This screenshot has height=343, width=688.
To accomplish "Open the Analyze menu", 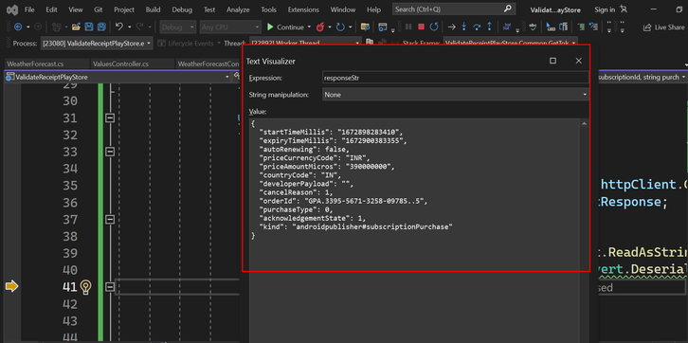I will [238, 9].
